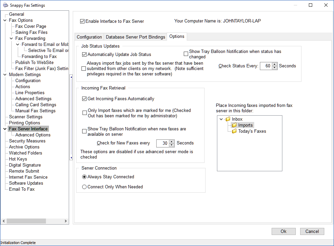Image resolution: width=334 pixels, height=246 pixels.
Task: Decrease Check for New Faxes interval
Action: [172, 145]
